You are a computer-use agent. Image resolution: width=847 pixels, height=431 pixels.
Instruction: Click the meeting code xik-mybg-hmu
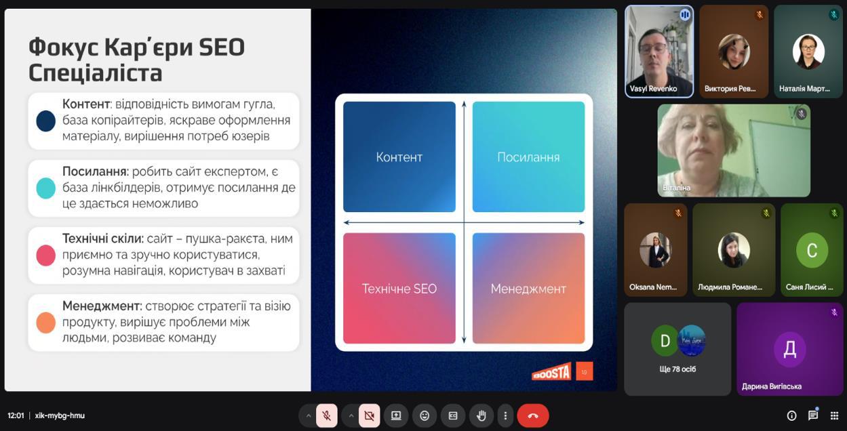[x=60, y=415]
